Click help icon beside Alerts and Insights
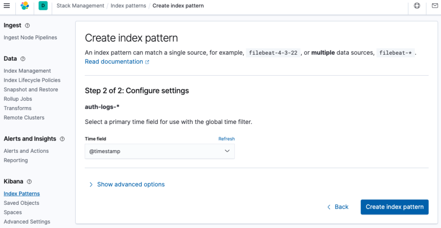The height and width of the screenshot is (228, 441). [x=62, y=139]
